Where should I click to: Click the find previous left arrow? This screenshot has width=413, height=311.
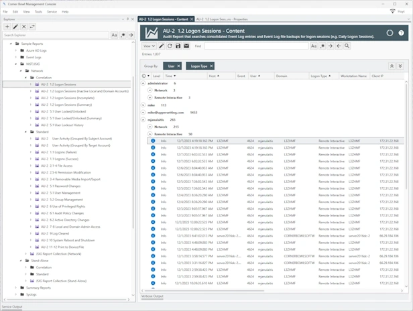pos(339,46)
